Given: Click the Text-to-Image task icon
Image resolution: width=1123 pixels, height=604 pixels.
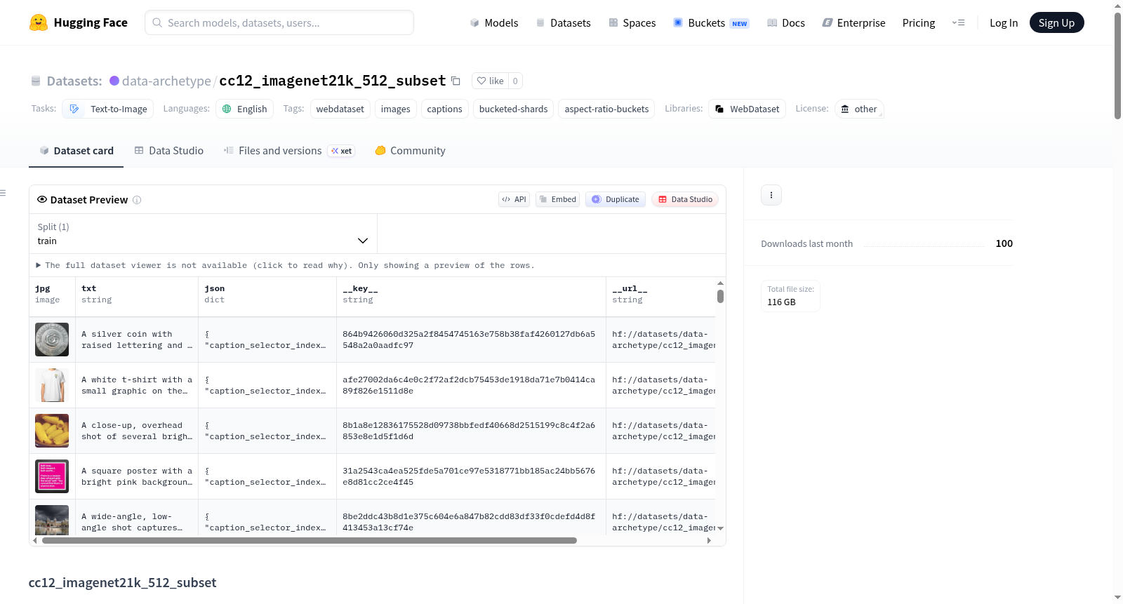Looking at the screenshot, I should (x=74, y=109).
